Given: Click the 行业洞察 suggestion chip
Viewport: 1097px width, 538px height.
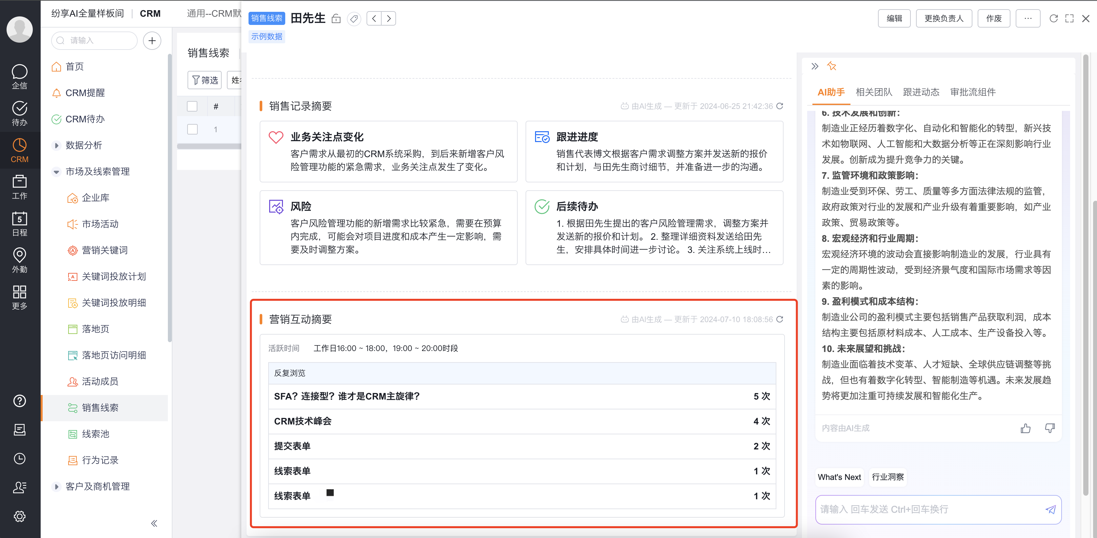Looking at the screenshot, I should click(x=888, y=477).
